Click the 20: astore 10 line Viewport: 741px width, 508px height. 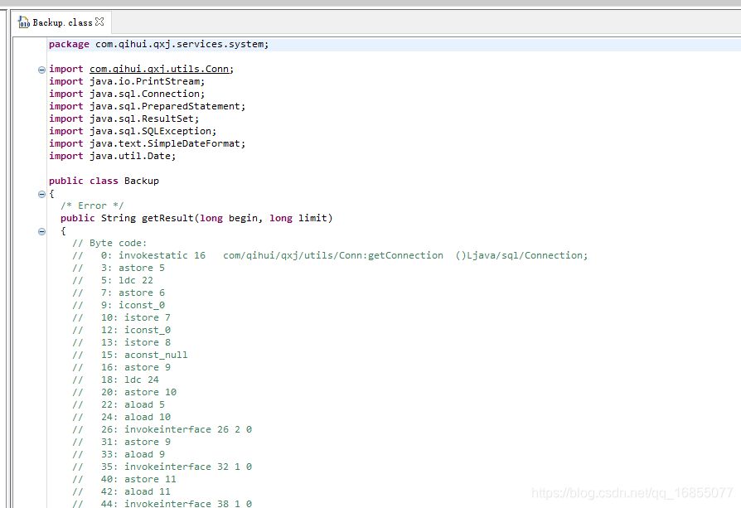point(124,392)
